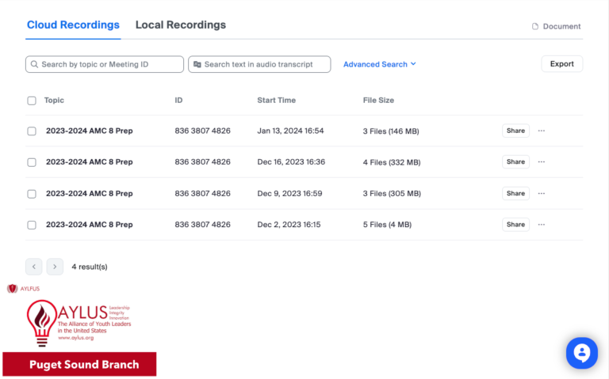This screenshot has height=379, width=609.
Task: Switch to the Cloud Recordings tab
Action: (73, 25)
